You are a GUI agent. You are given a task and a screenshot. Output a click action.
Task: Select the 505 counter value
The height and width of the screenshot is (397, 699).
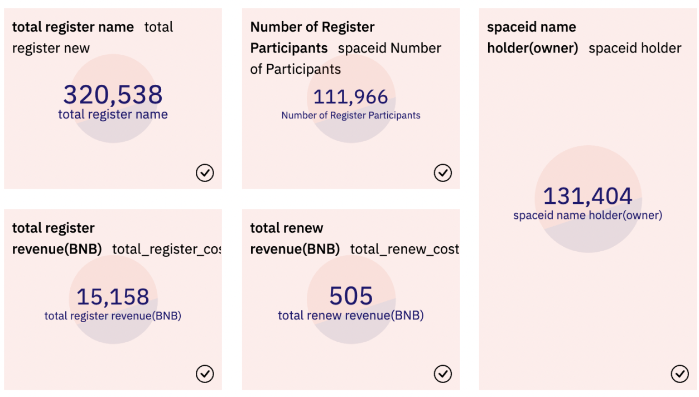tap(351, 296)
